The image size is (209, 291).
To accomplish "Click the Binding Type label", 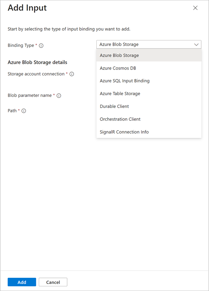I will point(21,45).
